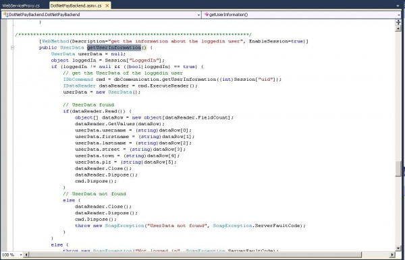The height and width of the screenshot is (260, 405).
Task: Click the horizontal scrollbar thumb
Action: (195, 255)
